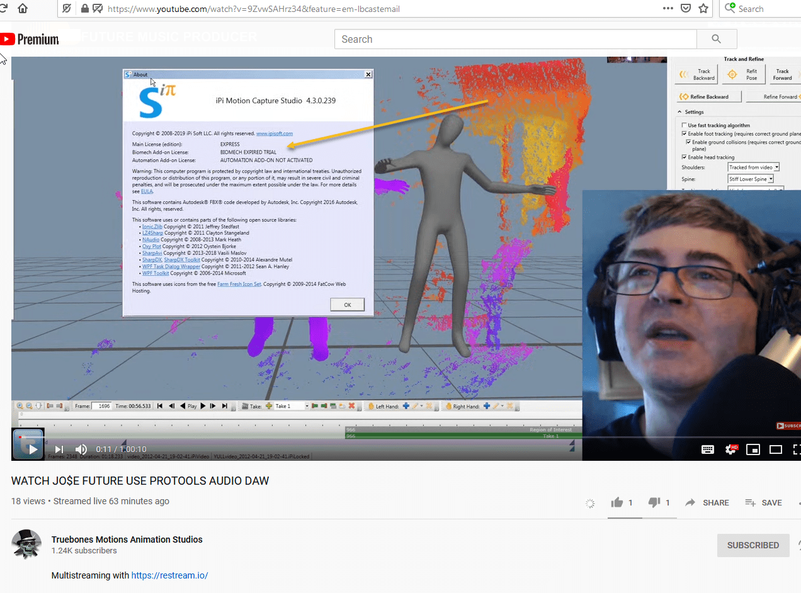The width and height of the screenshot is (801, 593).
Task: Click Refine Backward button
Action: 709,97
